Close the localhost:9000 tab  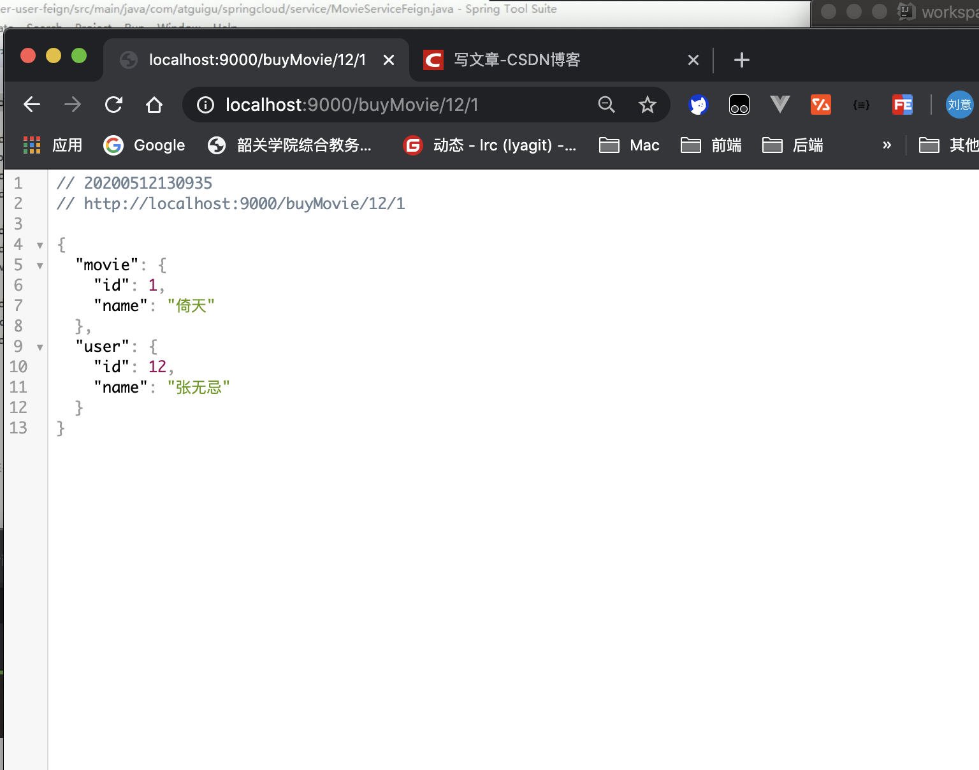[x=389, y=60]
